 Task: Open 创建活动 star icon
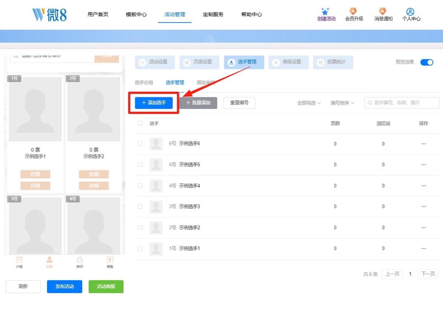pyautogui.click(x=325, y=11)
